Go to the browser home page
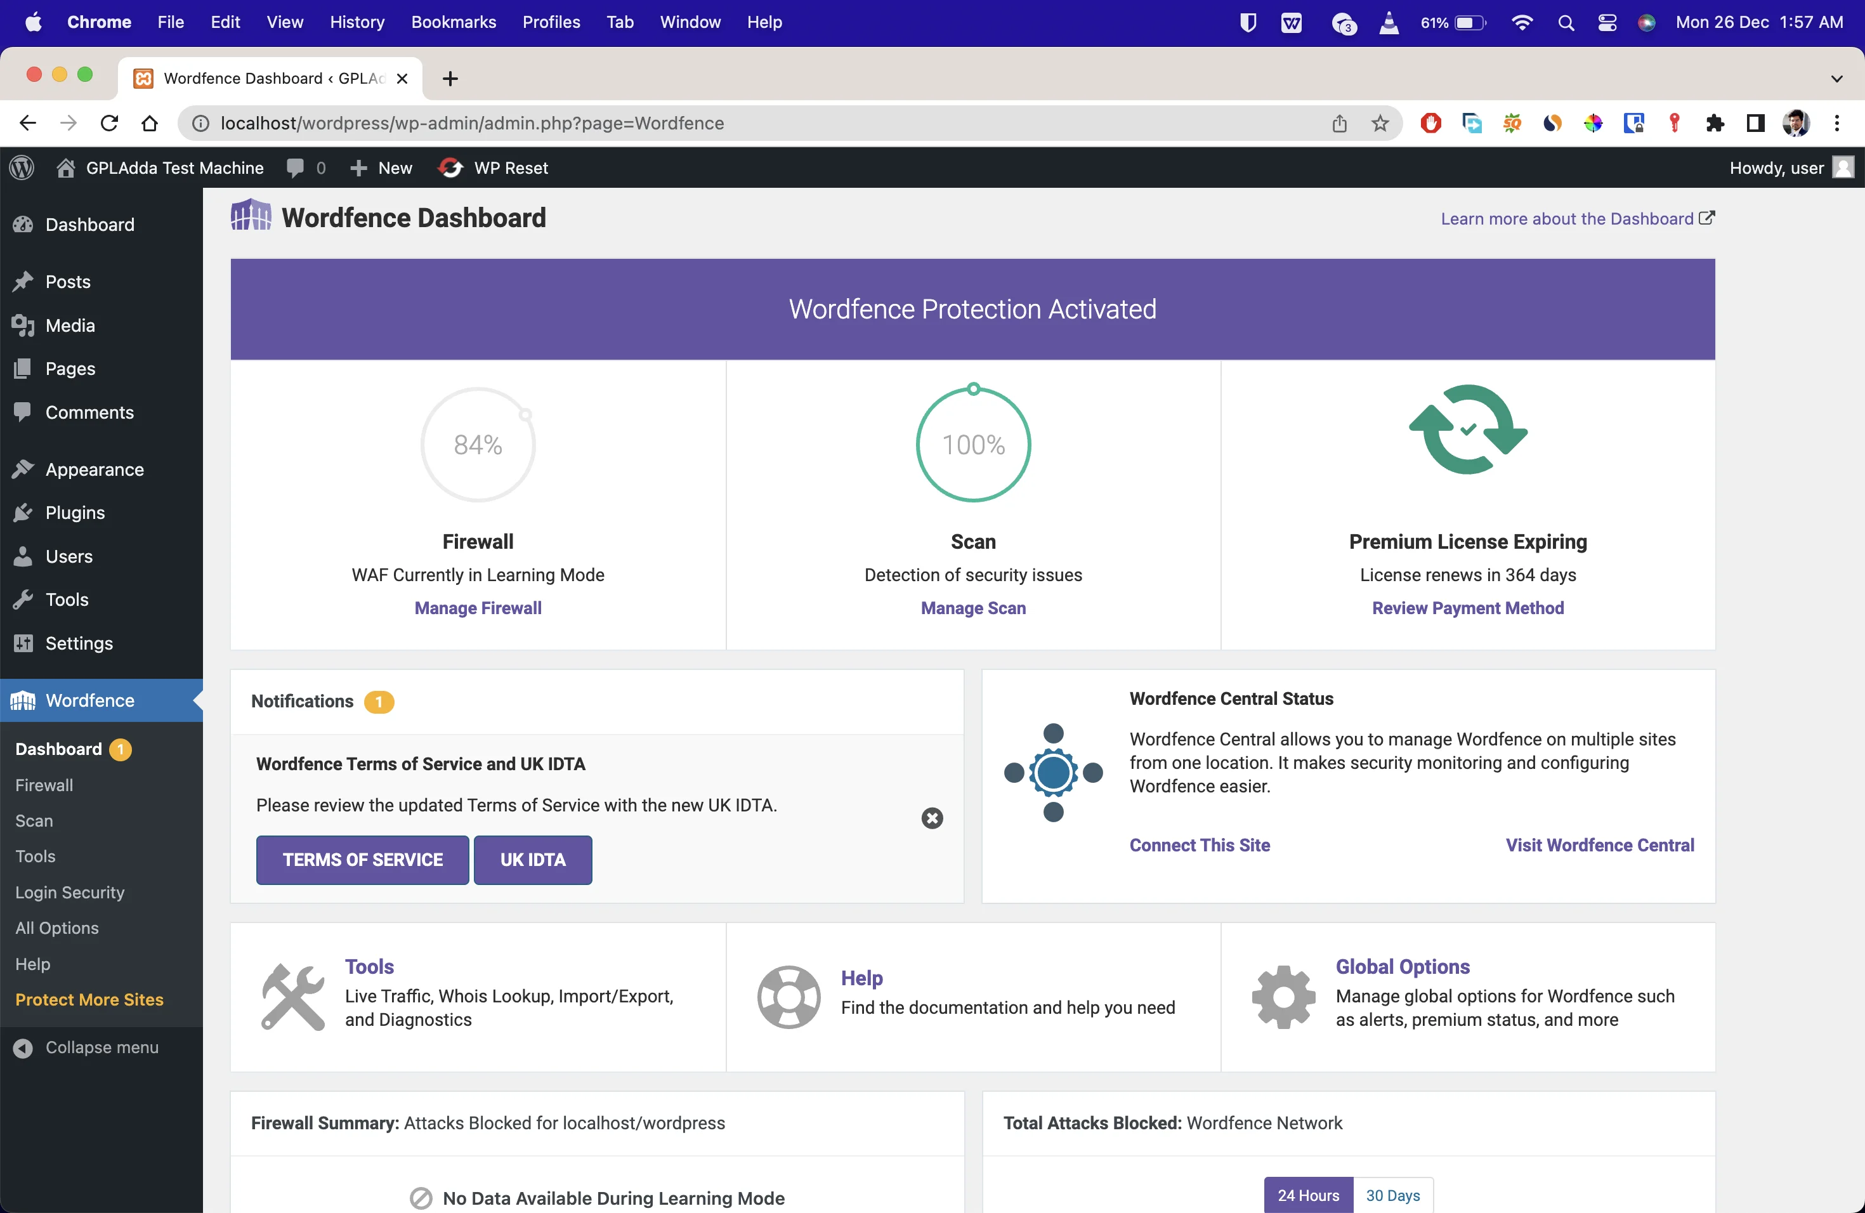Screen dimensions: 1865x1213 click(x=149, y=123)
